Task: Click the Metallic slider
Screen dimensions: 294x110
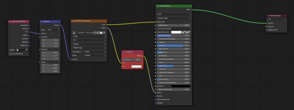Action: click(x=174, y=42)
